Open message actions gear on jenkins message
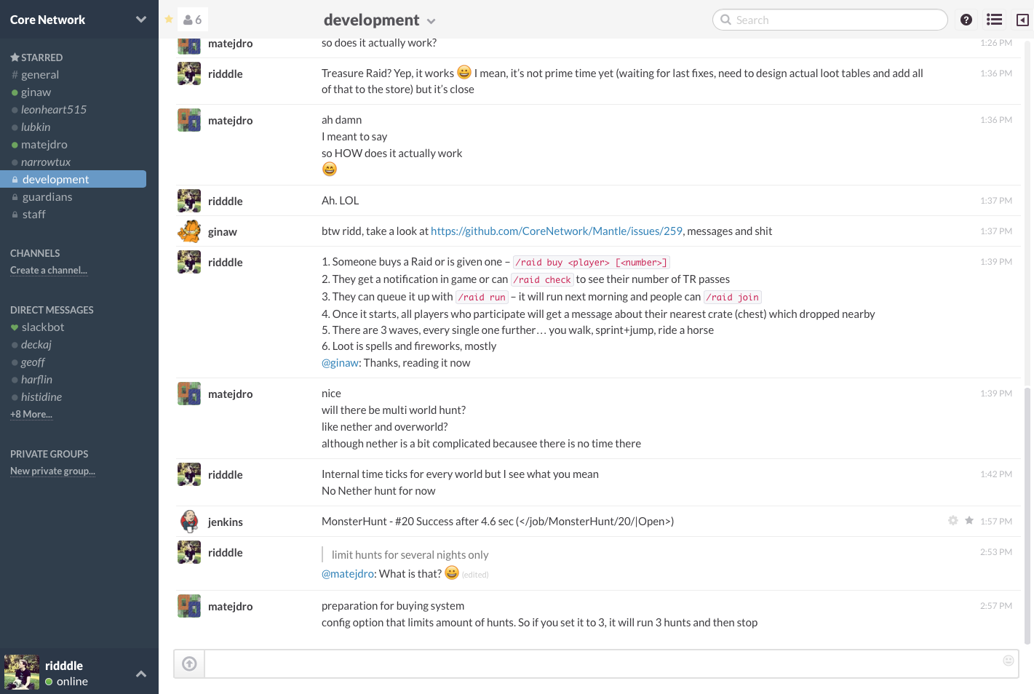 (x=953, y=521)
